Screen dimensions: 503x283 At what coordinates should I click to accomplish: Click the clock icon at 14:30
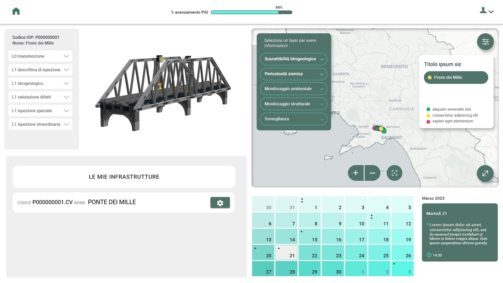(429, 255)
